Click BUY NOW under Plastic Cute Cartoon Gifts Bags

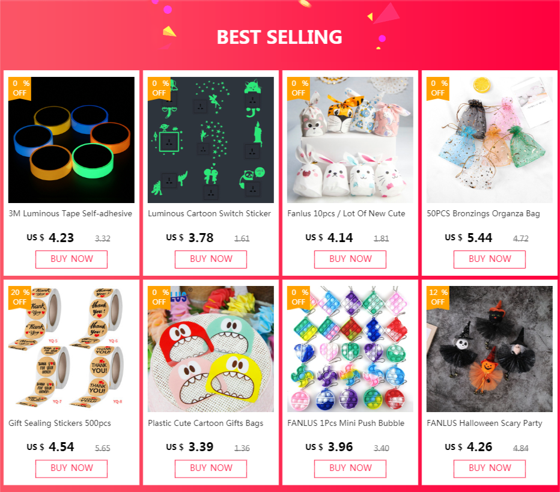pyautogui.click(x=211, y=469)
